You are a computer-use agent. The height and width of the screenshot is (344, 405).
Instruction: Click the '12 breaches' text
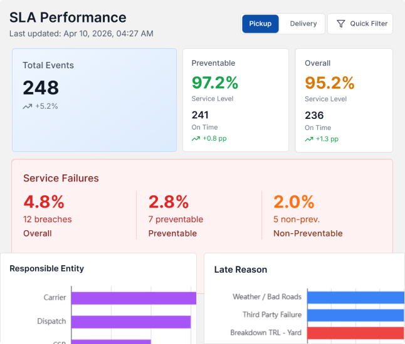point(48,220)
